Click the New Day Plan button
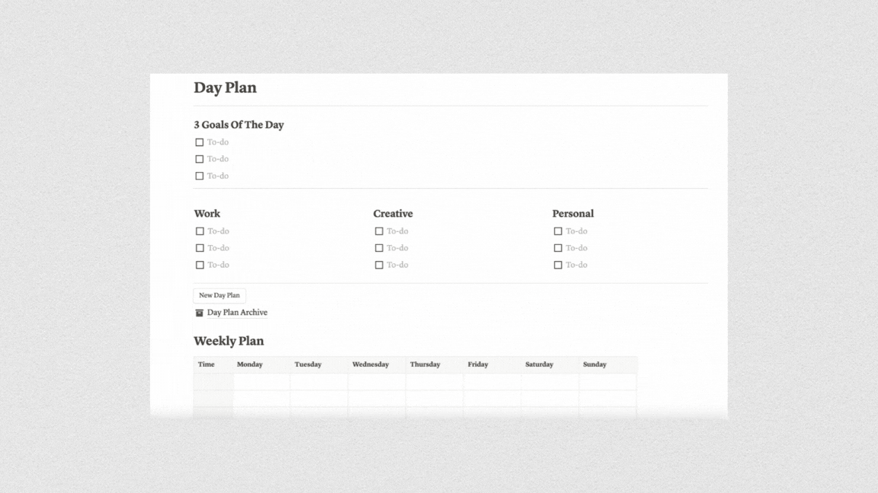Screen dimensions: 878x493 219,295
